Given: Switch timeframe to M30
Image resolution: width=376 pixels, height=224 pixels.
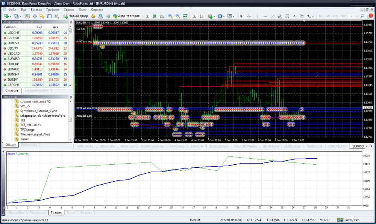Looking at the screenshot, I should pos(343,16).
